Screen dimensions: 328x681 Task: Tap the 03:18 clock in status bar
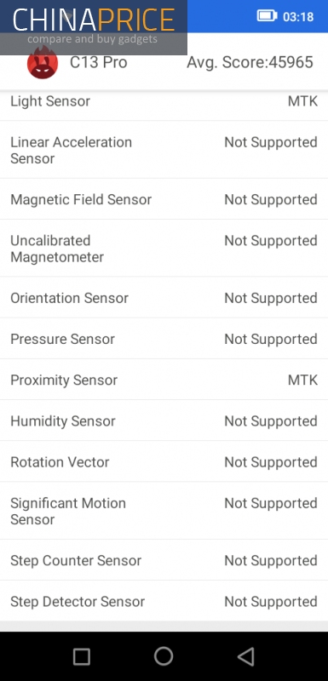pos(298,17)
